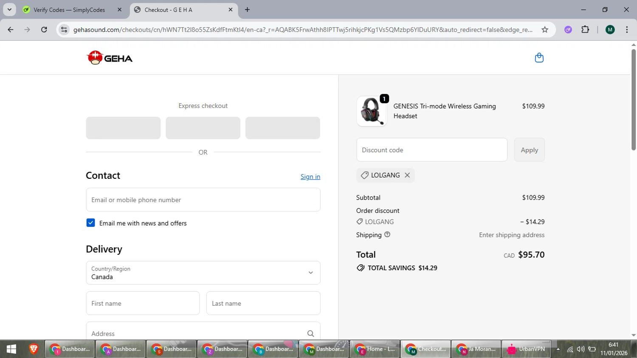Open the Ja Moran Chrome taskbar window

pos(476,349)
